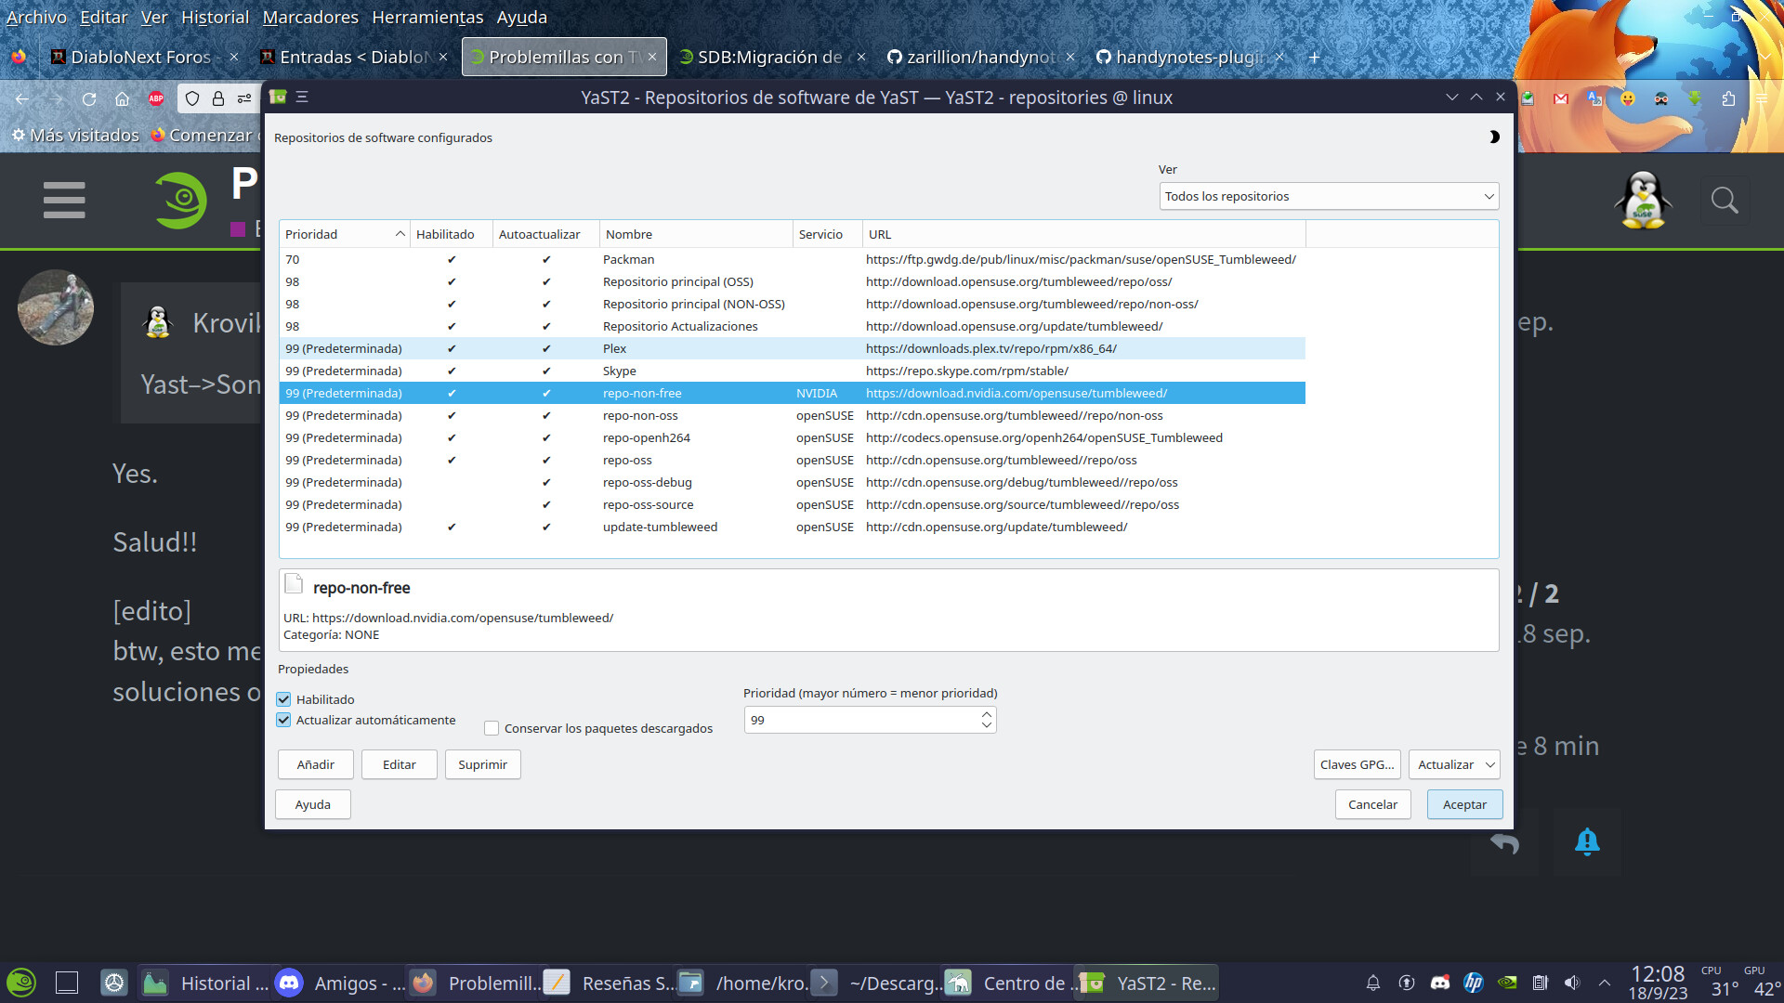Toggle Actualizar automáticamente checkbox

click(284, 720)
